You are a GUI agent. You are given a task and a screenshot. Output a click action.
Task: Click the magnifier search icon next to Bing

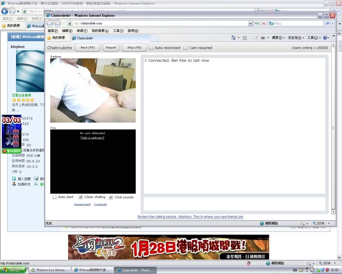[x=327, y=23]
